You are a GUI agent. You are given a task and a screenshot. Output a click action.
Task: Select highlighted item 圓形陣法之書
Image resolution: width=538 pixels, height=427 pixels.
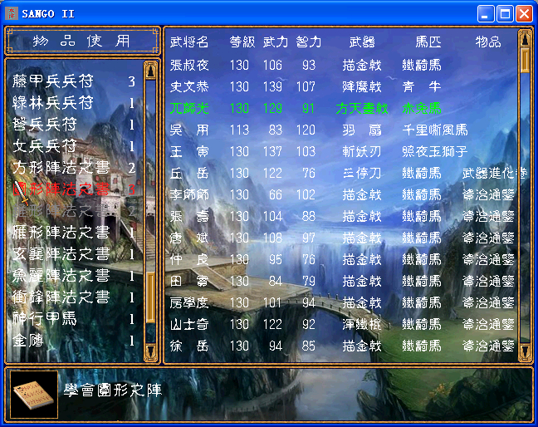pos(74,189)
